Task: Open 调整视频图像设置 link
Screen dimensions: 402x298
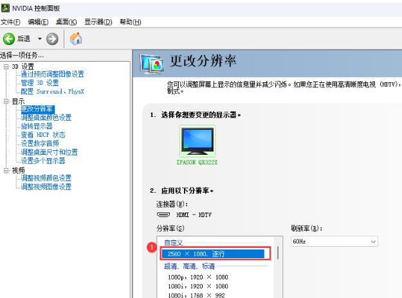Action: click(46, 187)
